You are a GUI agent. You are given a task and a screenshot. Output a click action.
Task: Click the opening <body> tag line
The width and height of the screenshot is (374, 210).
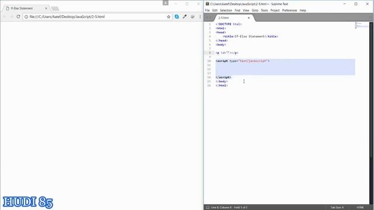pyautogui.click(x=221, y=44)
